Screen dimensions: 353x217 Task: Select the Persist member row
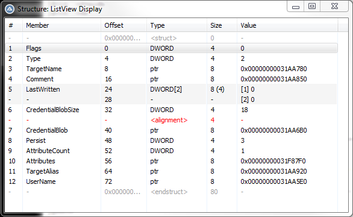point(171,140)
